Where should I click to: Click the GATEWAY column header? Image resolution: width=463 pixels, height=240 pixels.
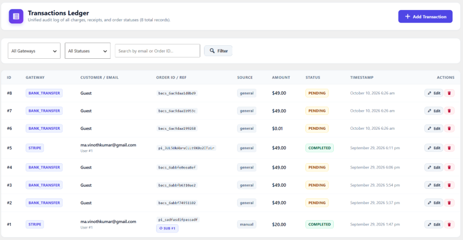(35, 77)
